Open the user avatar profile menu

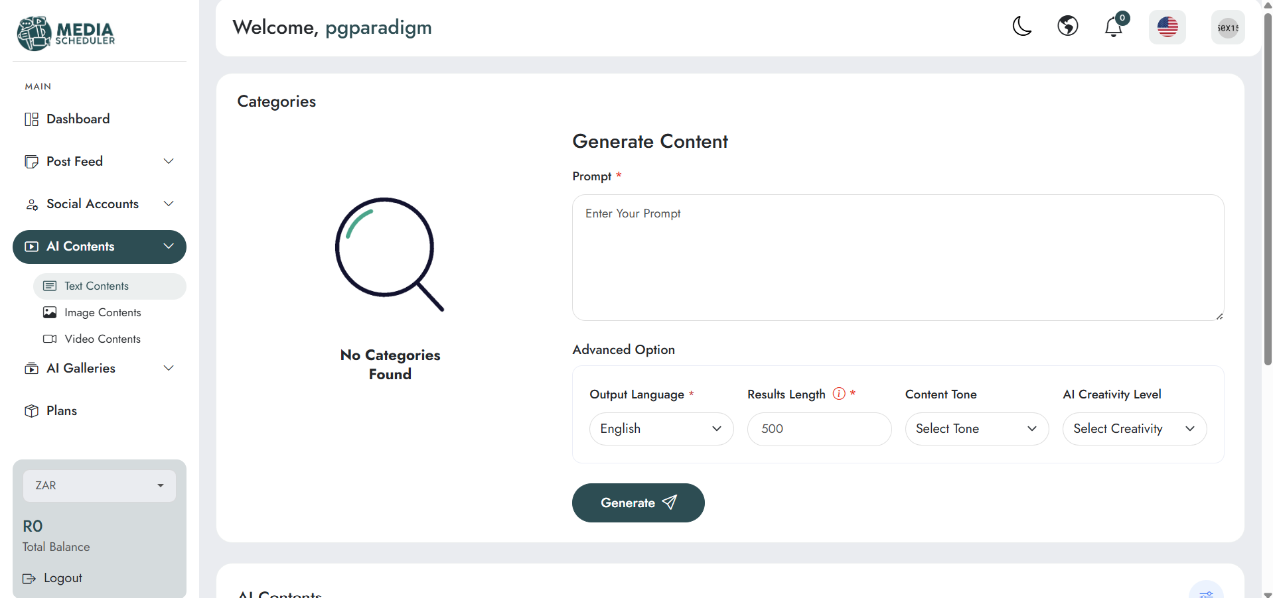(x=1228, y=28)
